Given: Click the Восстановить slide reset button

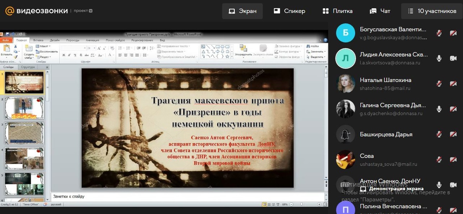Looking at the screenshot, I should click(x=47, y=51).
